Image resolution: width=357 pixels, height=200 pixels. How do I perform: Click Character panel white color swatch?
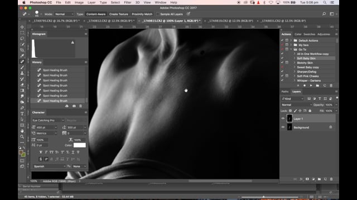point(79,145)
